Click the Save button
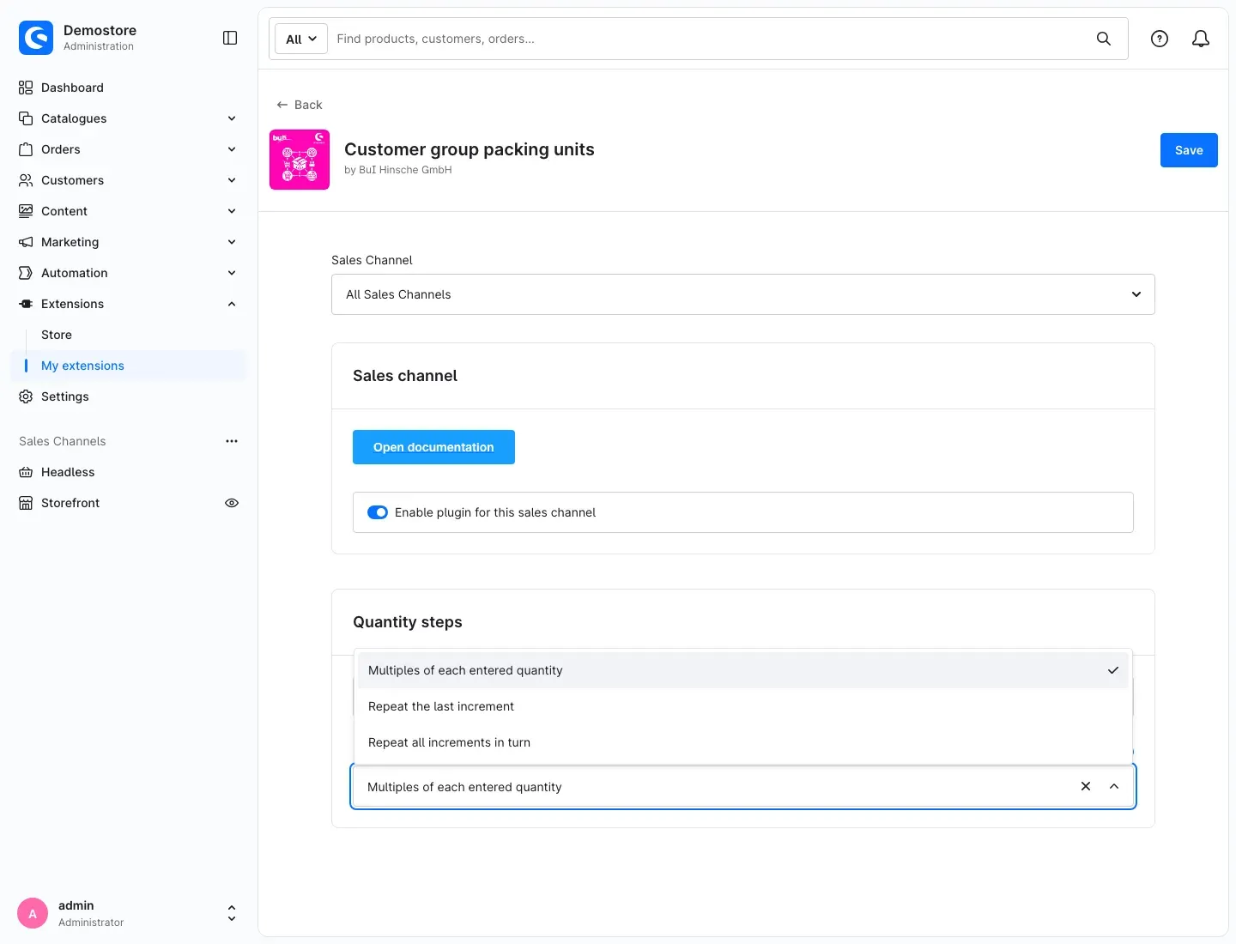This screenshot has width=1236, height=944. tap(1189, 150)
